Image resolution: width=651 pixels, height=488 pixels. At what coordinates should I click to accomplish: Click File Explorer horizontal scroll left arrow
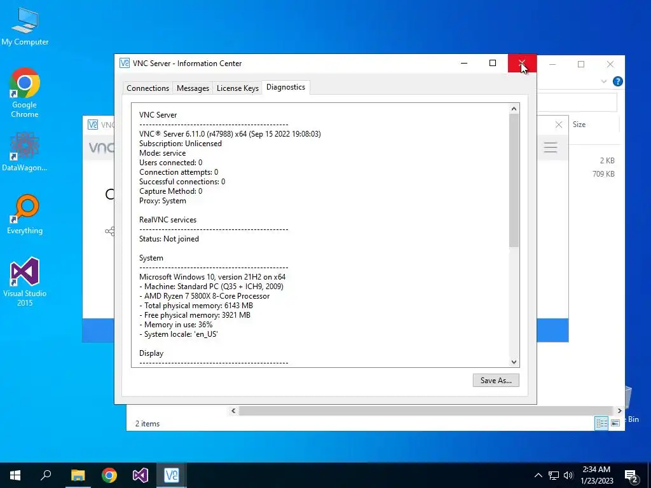coord(233,411)
